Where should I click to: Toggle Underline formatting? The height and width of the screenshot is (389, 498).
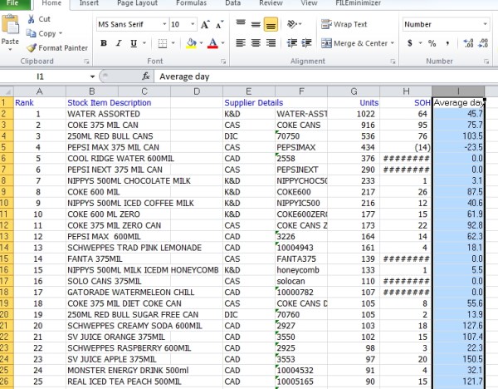(134, 43)
